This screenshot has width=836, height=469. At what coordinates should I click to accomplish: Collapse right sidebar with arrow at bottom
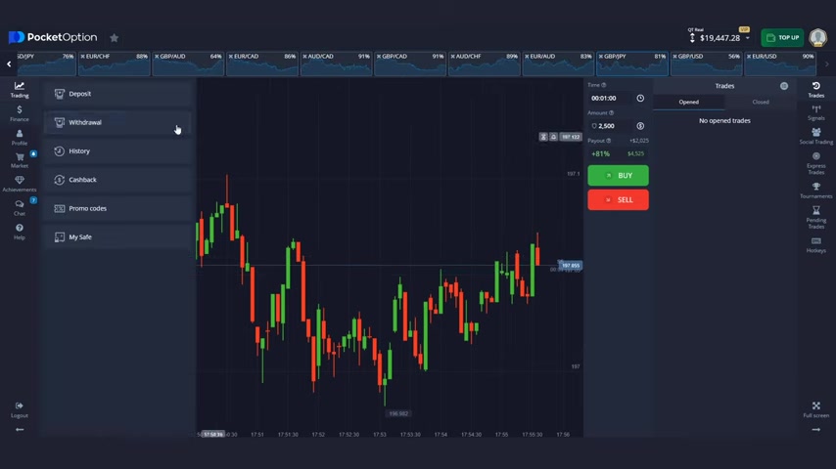pyautogui.click(x=815, y=430)
